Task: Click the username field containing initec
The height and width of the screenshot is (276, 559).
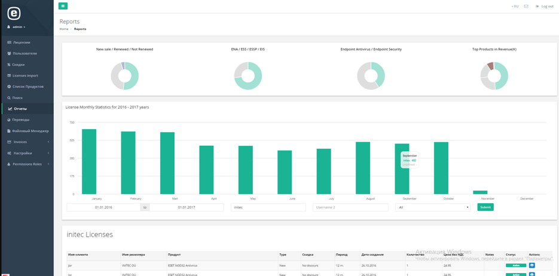Action: (268, 207)
